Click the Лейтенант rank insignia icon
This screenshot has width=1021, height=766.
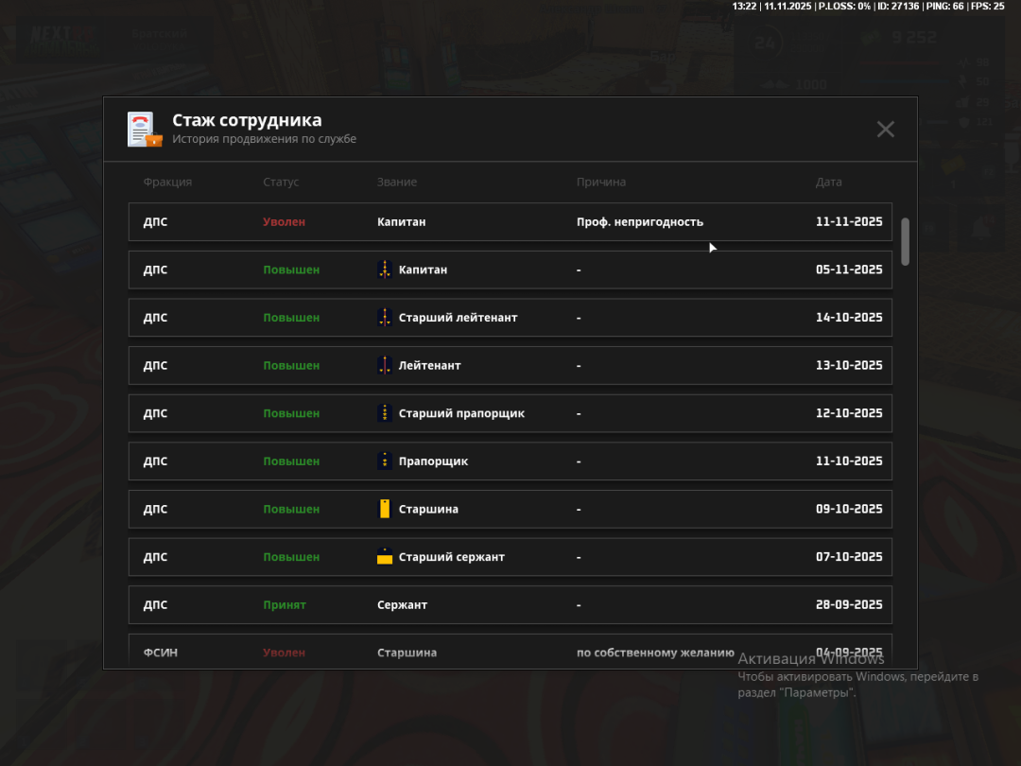click(384, 365)
